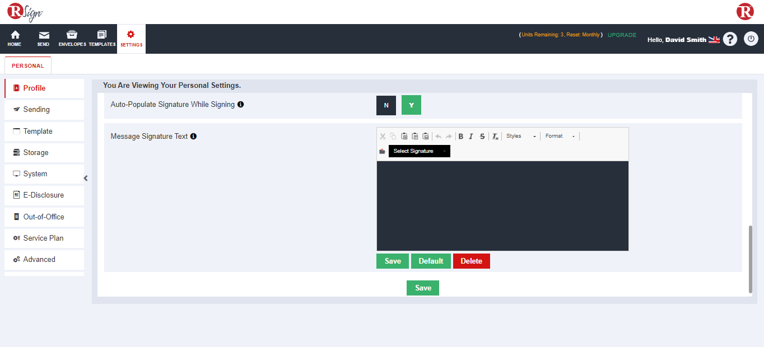Viewport: 764px width, 347px height.
Task: Apply italic formatting in the signature editor
Action: [x=472, y=136]
